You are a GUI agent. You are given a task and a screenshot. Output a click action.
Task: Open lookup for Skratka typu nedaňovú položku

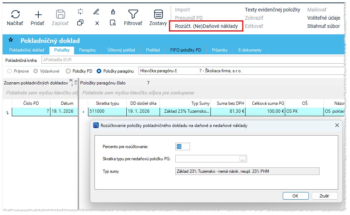click(243, 159)
